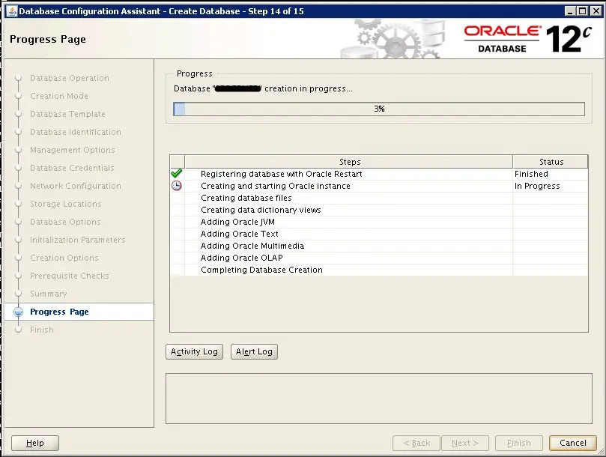Click 'Registering database with Oracle Restart' row
This screenshot has height=457, width=606.
pyautogui.click(x=379, y=174)
